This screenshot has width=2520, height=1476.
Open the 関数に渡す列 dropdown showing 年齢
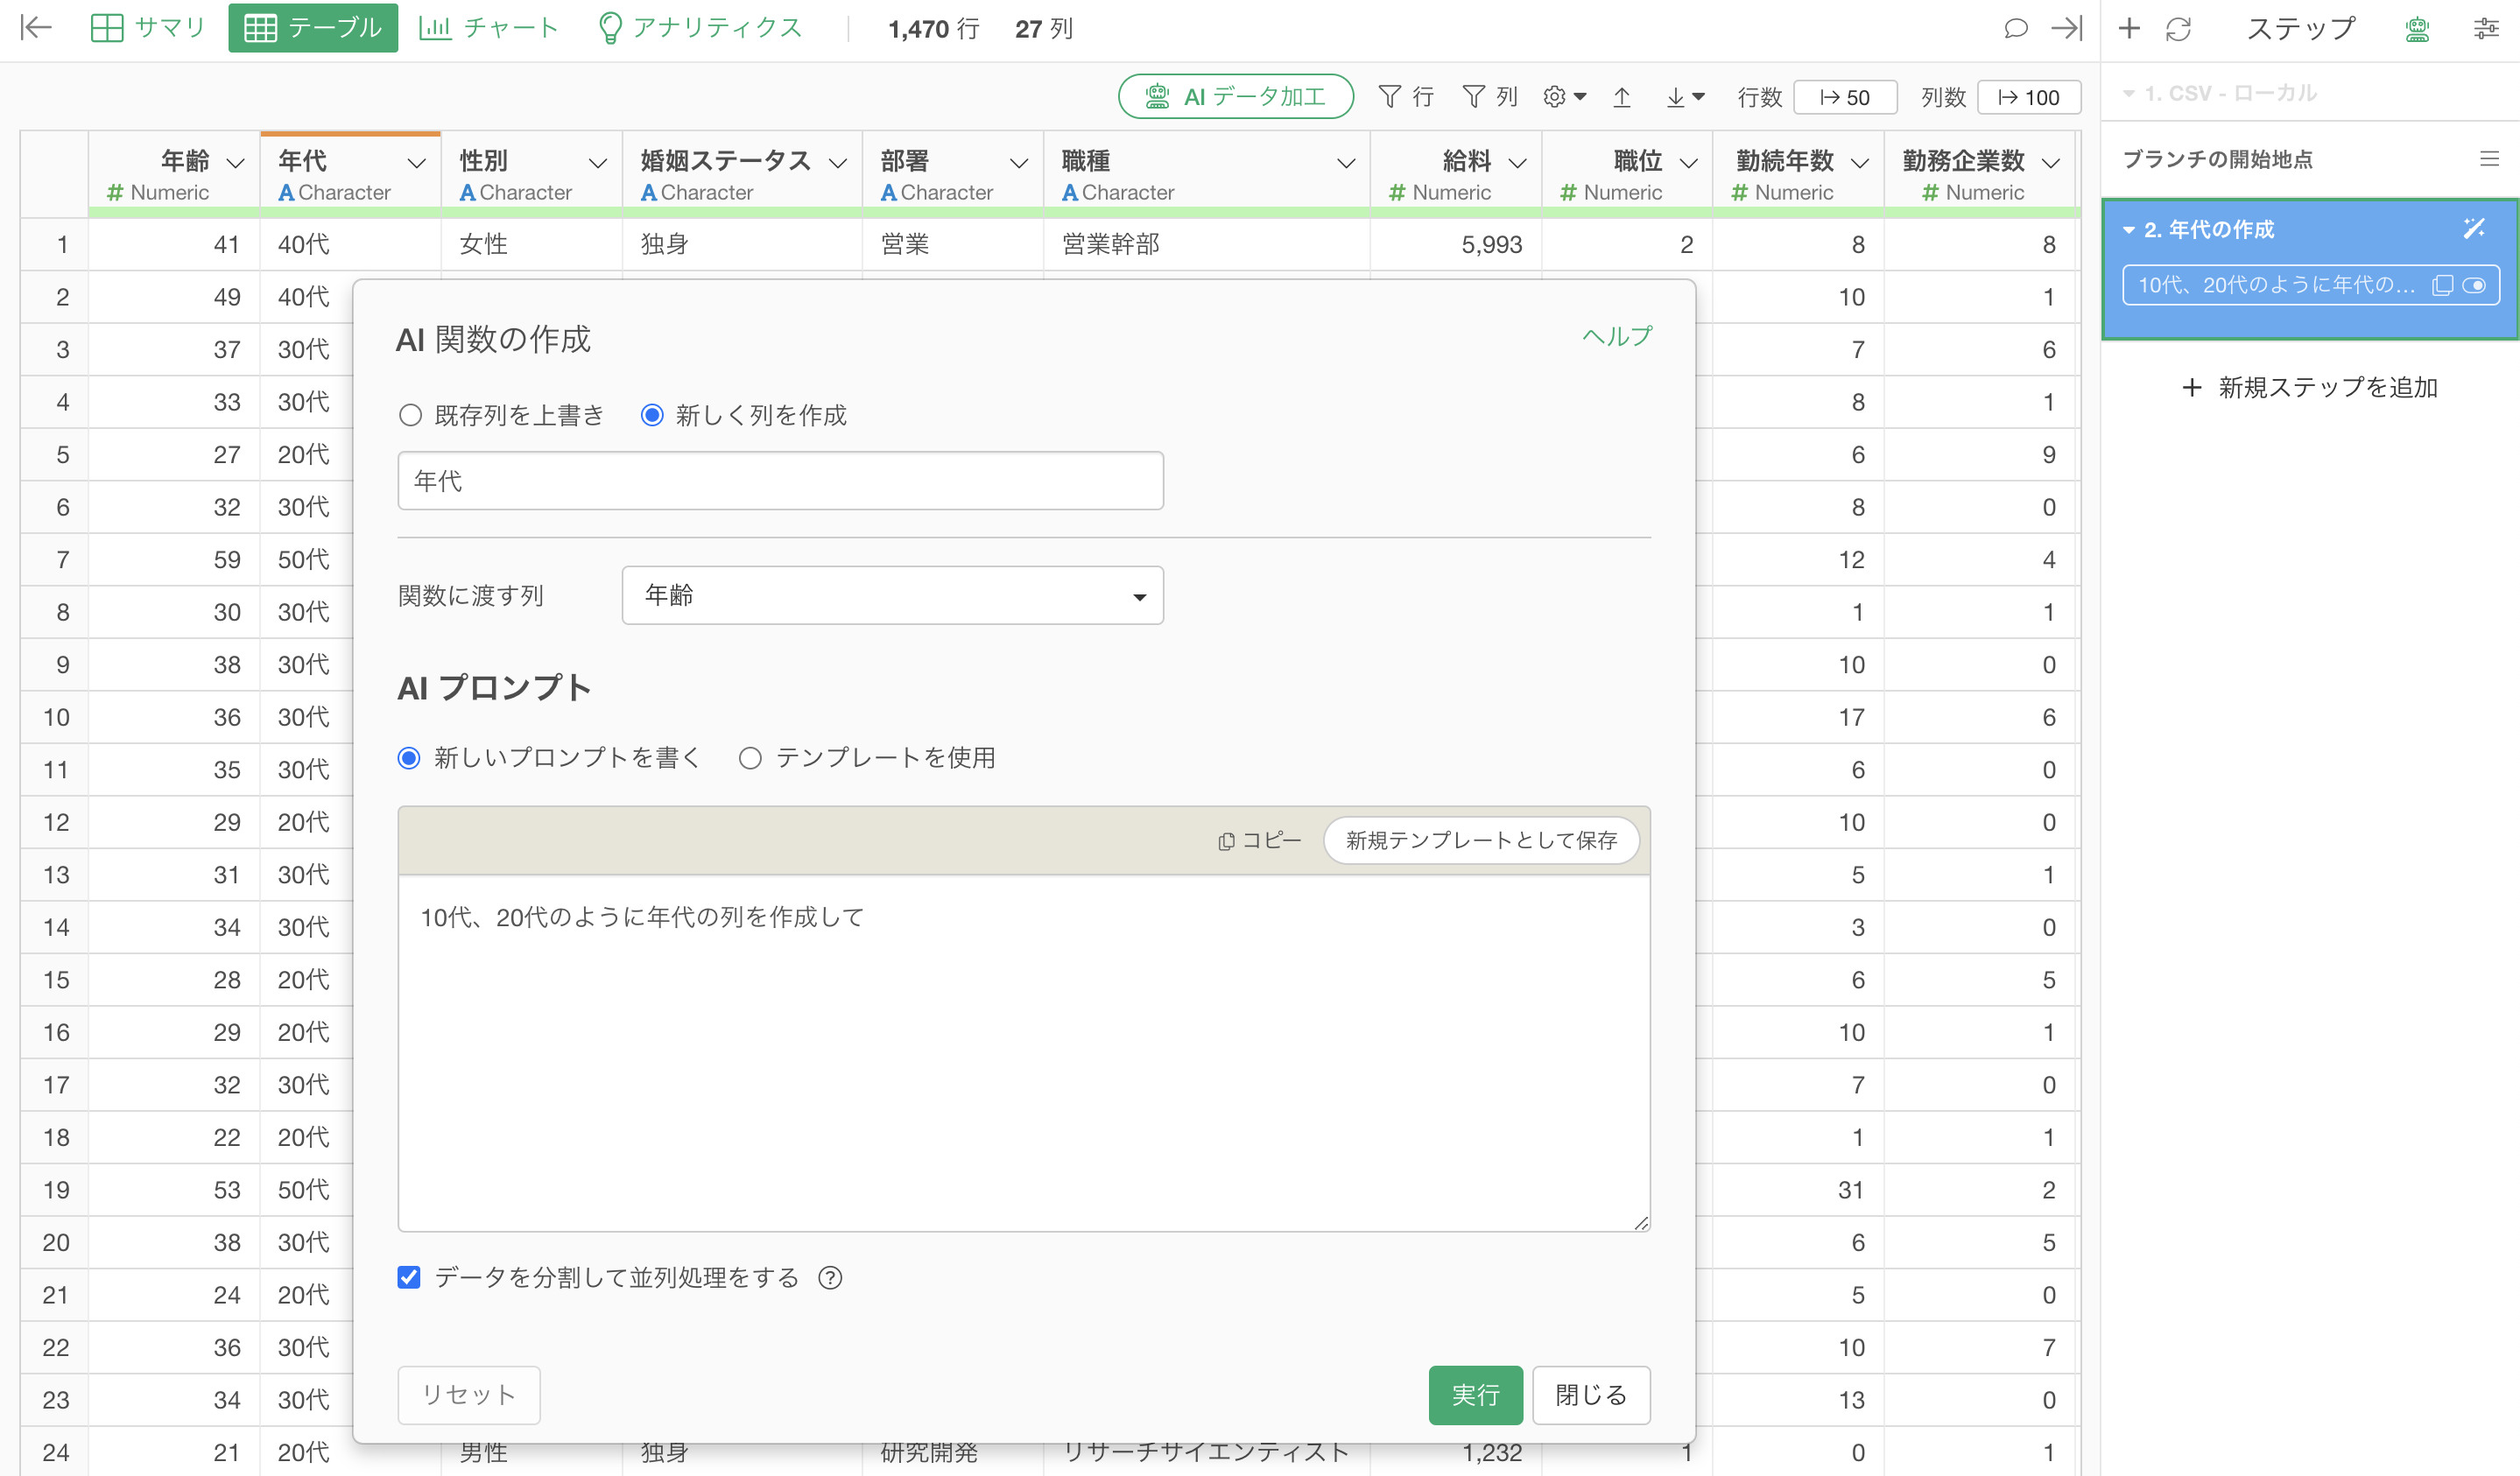point(892,596)
